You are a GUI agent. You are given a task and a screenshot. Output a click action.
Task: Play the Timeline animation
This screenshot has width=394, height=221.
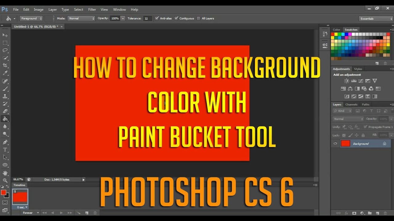pos(61,213)
